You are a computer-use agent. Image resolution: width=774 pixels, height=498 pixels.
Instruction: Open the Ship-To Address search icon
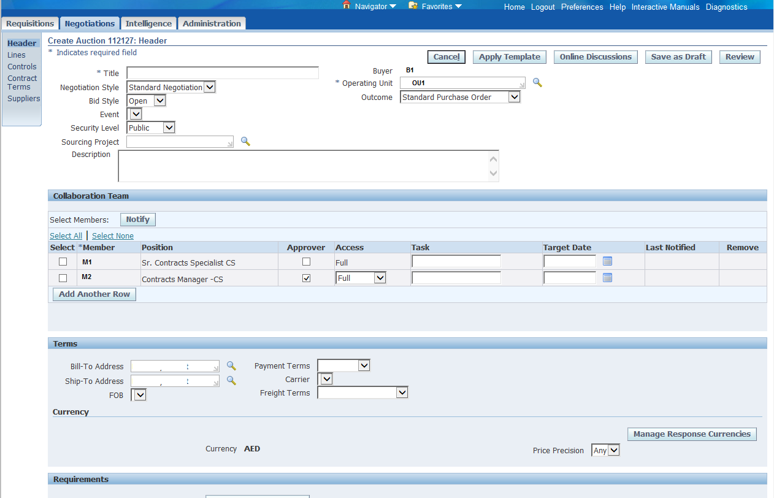point(231,380)
